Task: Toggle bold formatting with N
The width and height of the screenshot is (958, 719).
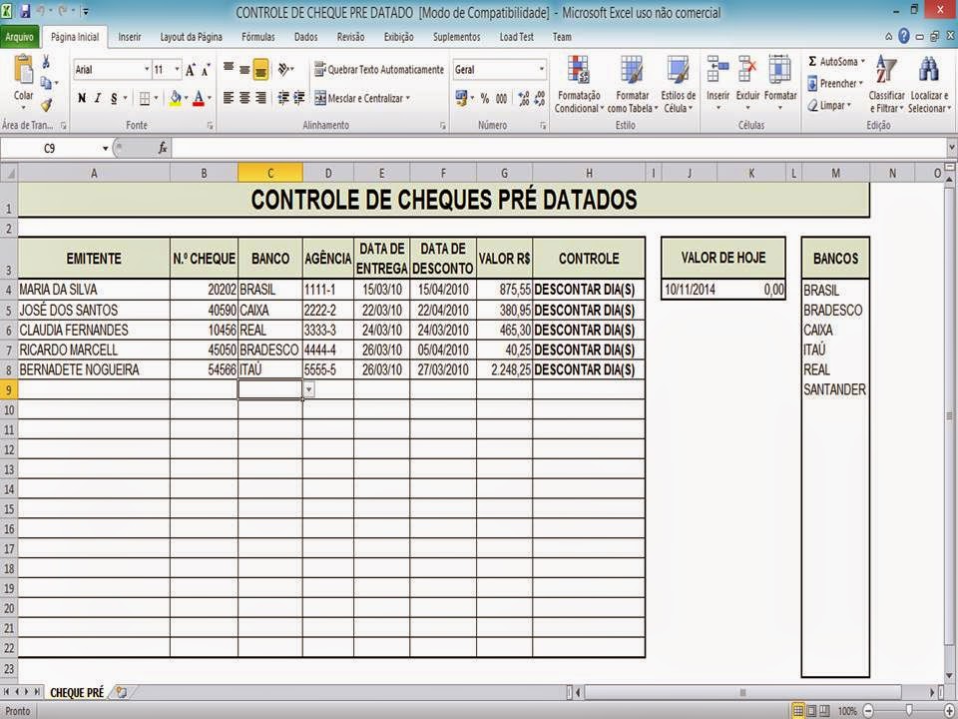Action: tap(81, 98)
